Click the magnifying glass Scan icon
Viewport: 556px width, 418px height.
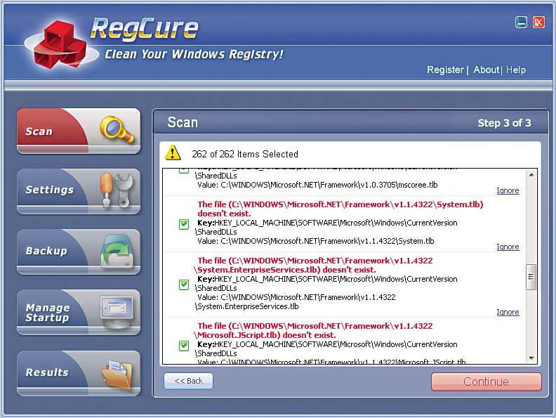coord(117,129)
